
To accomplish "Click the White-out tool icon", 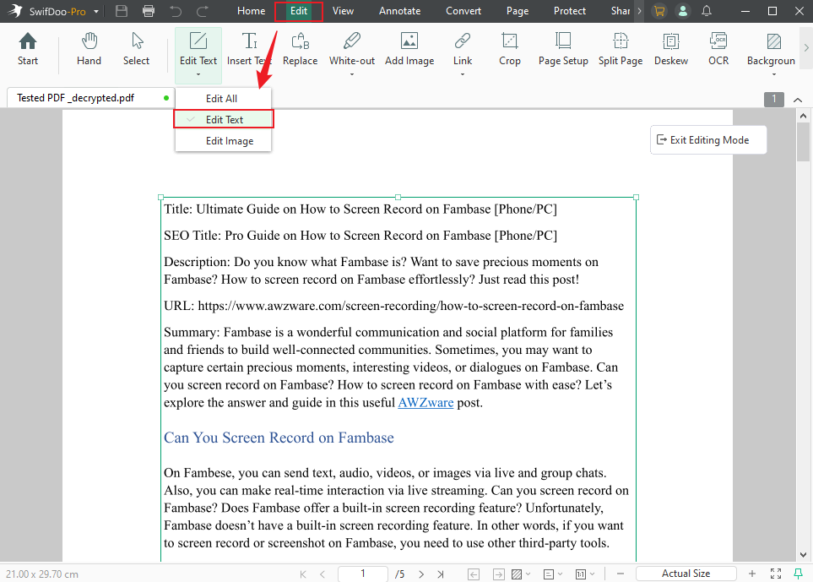I will point(351,41).
